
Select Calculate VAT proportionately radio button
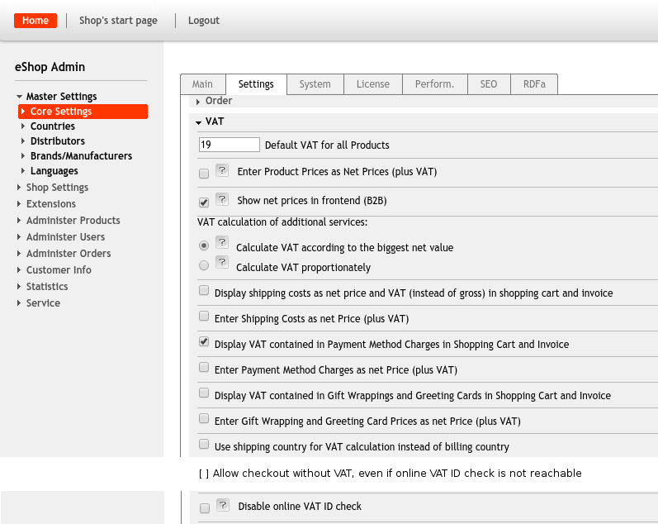pos(204,265)
